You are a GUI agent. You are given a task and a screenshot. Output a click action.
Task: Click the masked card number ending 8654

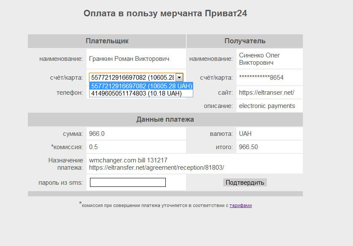click(x=261, y=78)
